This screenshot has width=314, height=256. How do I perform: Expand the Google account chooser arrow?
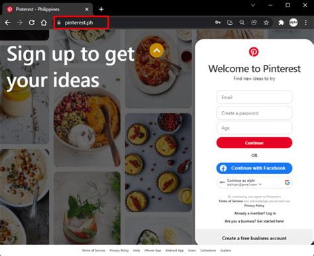pyautogui.click(x=260, y=185)
